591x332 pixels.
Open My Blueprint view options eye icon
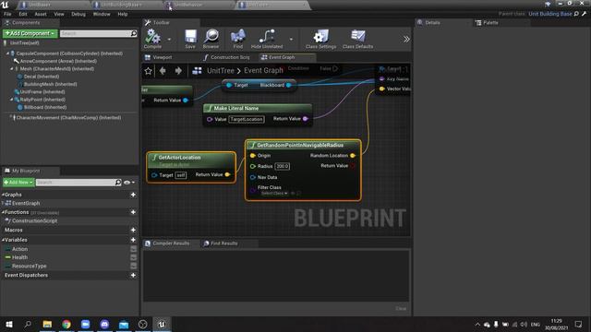[129, 183]
